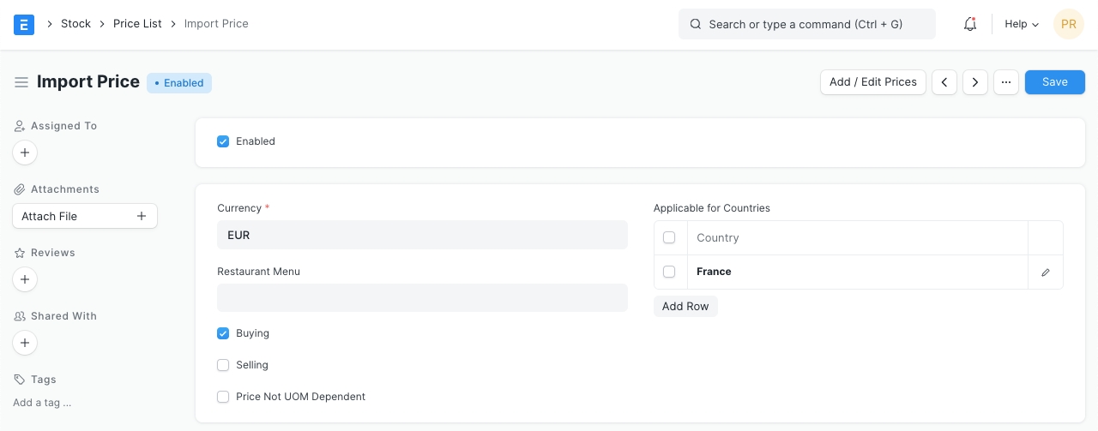
Task: Toggle the sidebar hamburger icon
Action: 21,82
